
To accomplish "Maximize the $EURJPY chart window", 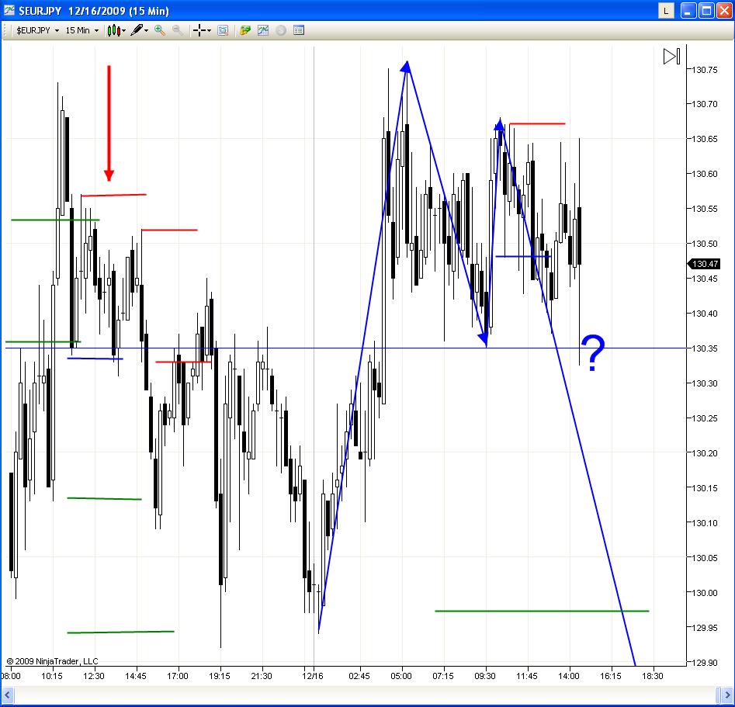I will coord(706,10).
